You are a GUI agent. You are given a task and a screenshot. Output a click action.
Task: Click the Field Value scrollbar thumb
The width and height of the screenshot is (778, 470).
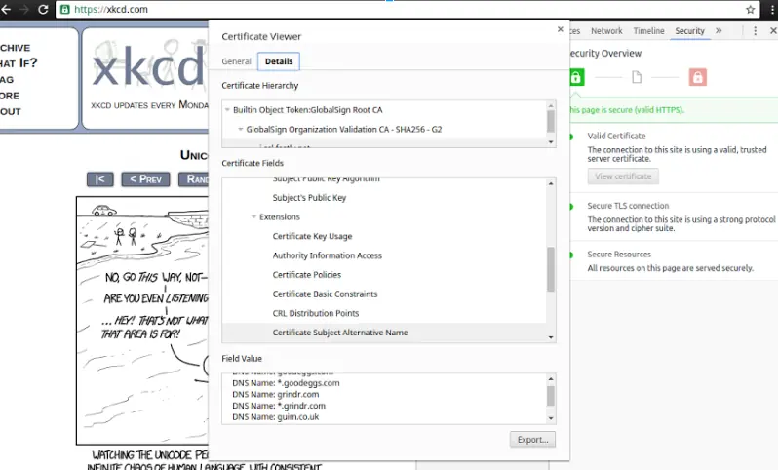(551, 396)
